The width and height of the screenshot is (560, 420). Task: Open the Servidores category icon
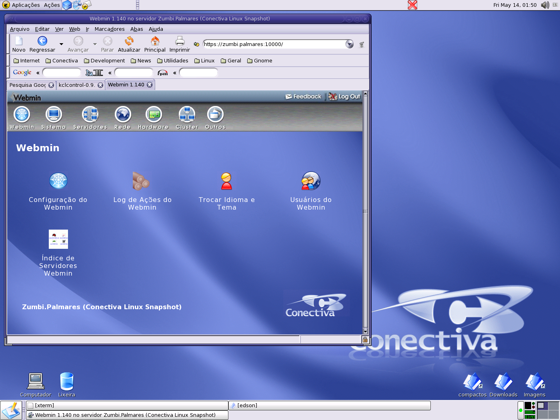90,115
